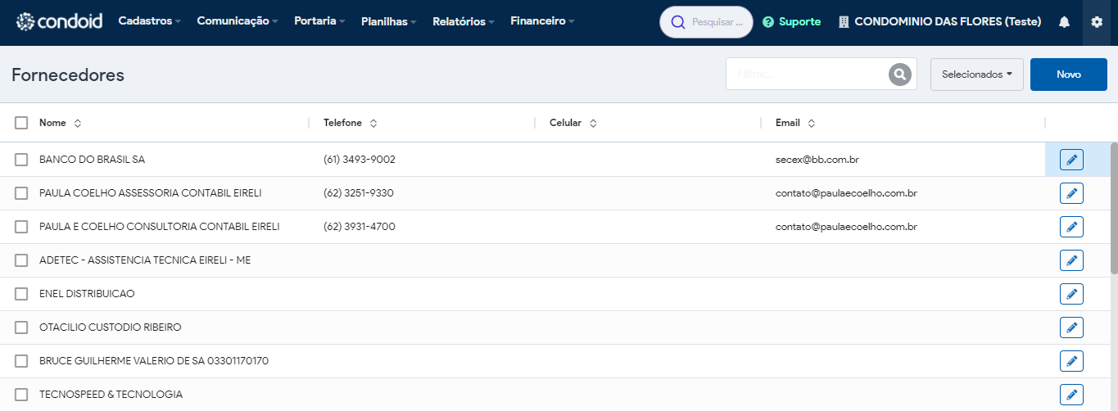Open the notifications bell
This screenshot has height=411, width=1118.
pyautogui.click(x=1064, y=22)
